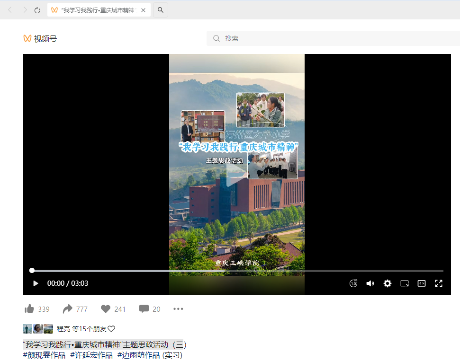Click the video progress bar
Image resolution: width=460 pixels, height=361 pixels.
237,271
